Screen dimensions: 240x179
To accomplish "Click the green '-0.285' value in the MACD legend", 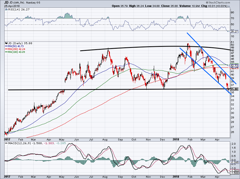I will click(61, 143).
